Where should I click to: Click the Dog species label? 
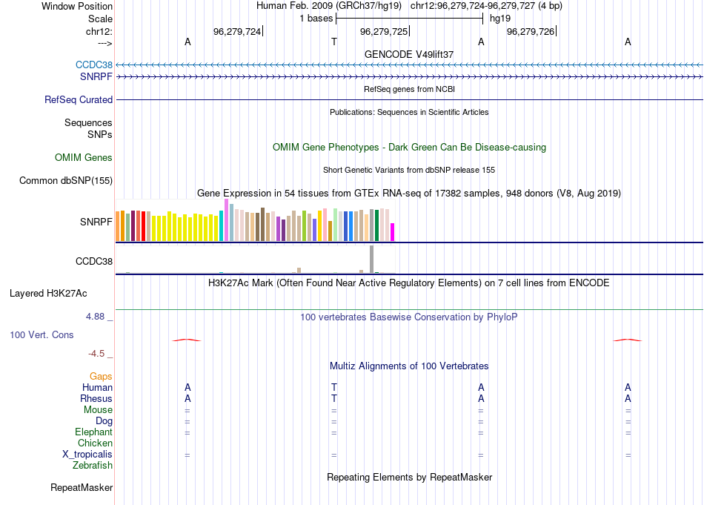click(104, 421)
